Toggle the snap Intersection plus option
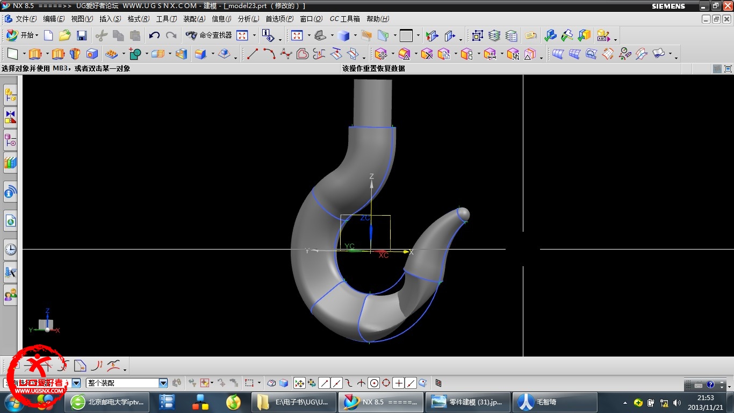The height and width of the screenshot is (413, 734). pos(398,383)
